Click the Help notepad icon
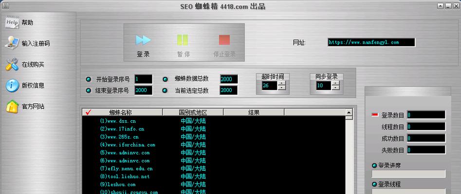This screenshot has height=194, width=461. 12,22
